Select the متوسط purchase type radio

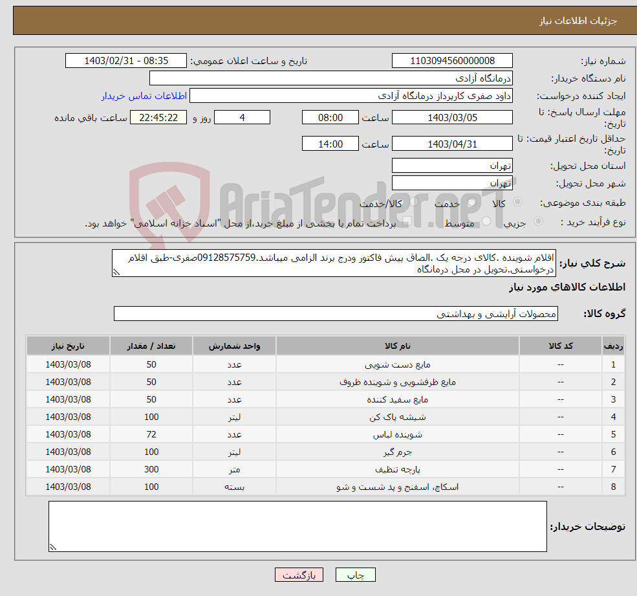tap(486, 221)
